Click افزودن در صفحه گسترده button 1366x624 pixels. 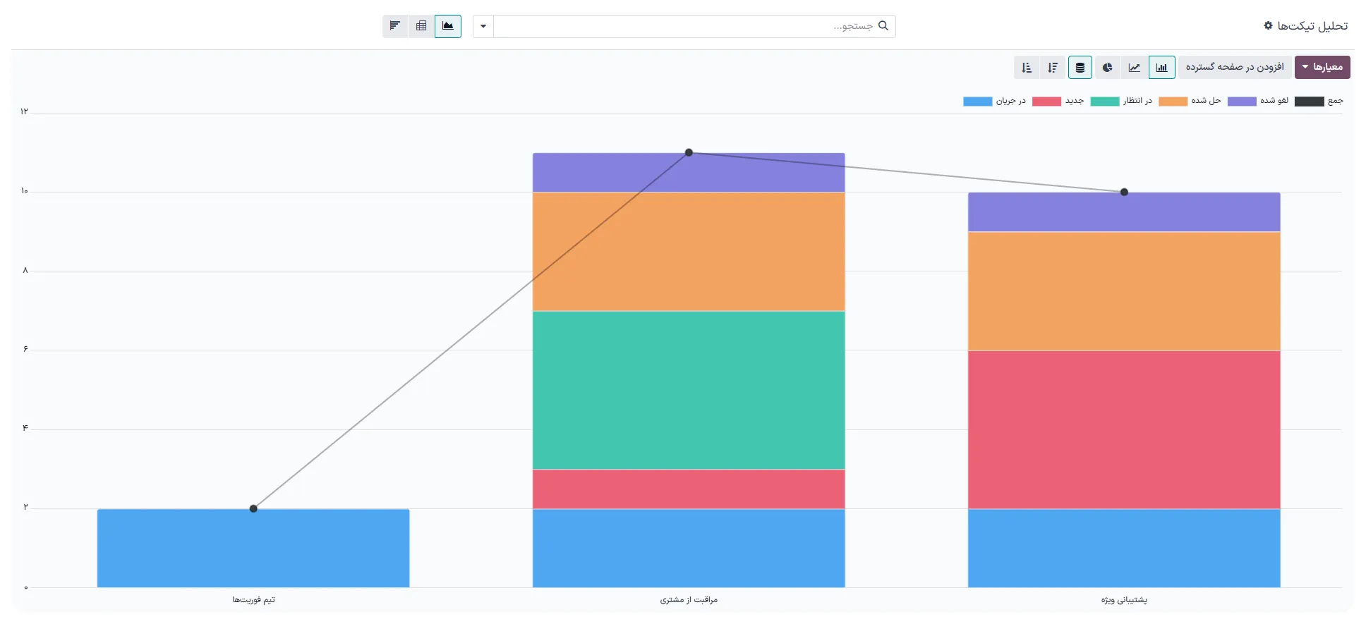pyautogui.click(x=1234, y=67)
